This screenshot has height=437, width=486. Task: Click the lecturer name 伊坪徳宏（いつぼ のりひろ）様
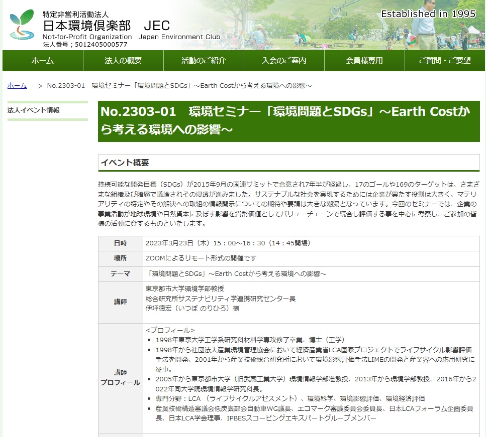(x=192, y=309)
